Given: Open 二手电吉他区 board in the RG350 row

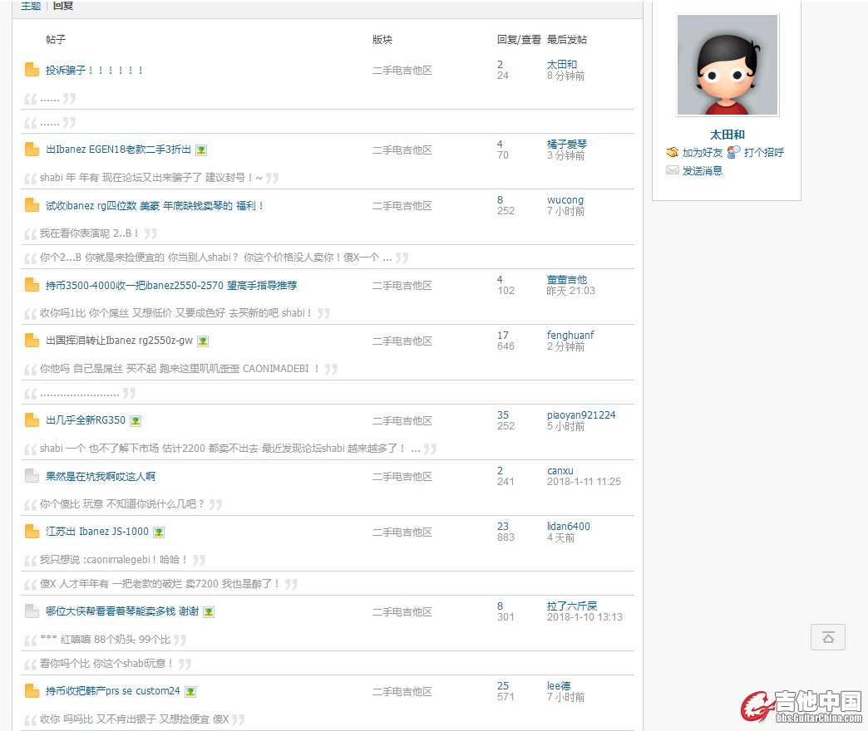Looking at the screenshot, I should (x=402, y=420).
